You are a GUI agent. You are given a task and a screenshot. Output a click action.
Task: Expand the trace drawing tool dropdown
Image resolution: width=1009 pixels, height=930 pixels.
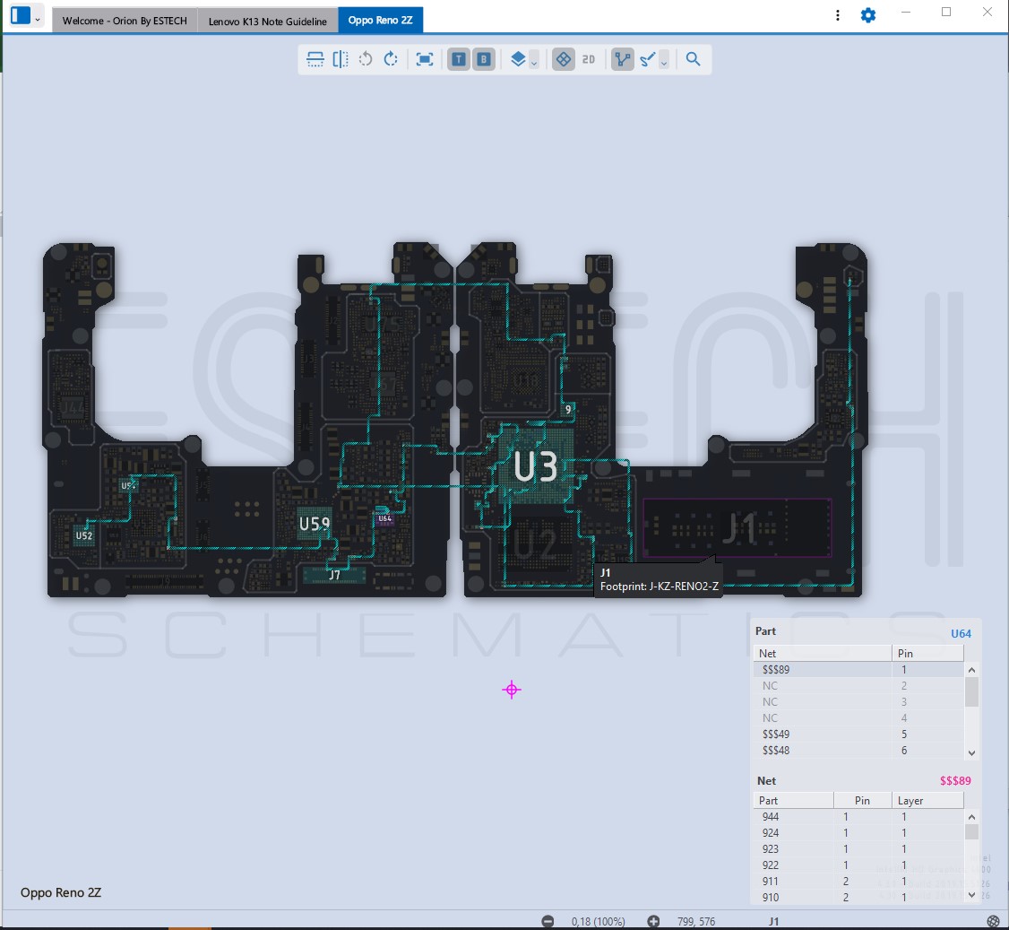(x=664, y=62)
